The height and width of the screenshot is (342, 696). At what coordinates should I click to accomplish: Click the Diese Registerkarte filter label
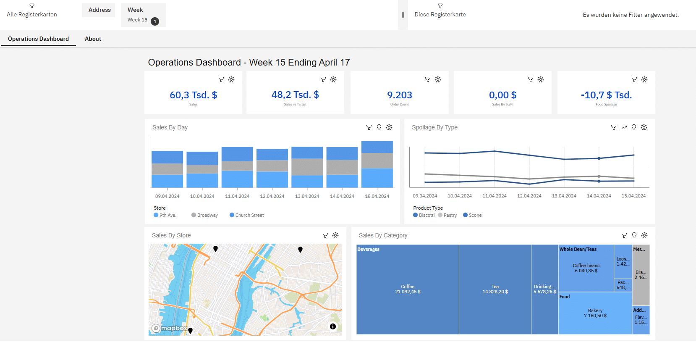(440, 14)
